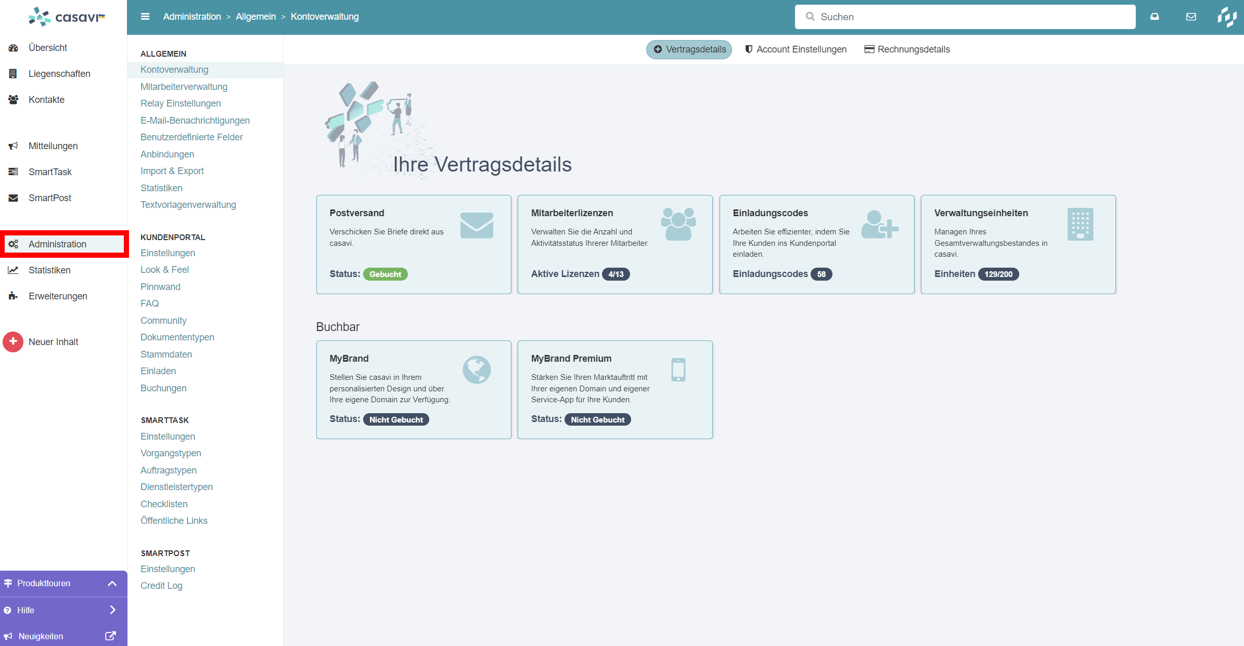1244x646 pixels.
Task: Open Postversand card envelope icon
Action: pyautogui.click(x=476, y=225)
